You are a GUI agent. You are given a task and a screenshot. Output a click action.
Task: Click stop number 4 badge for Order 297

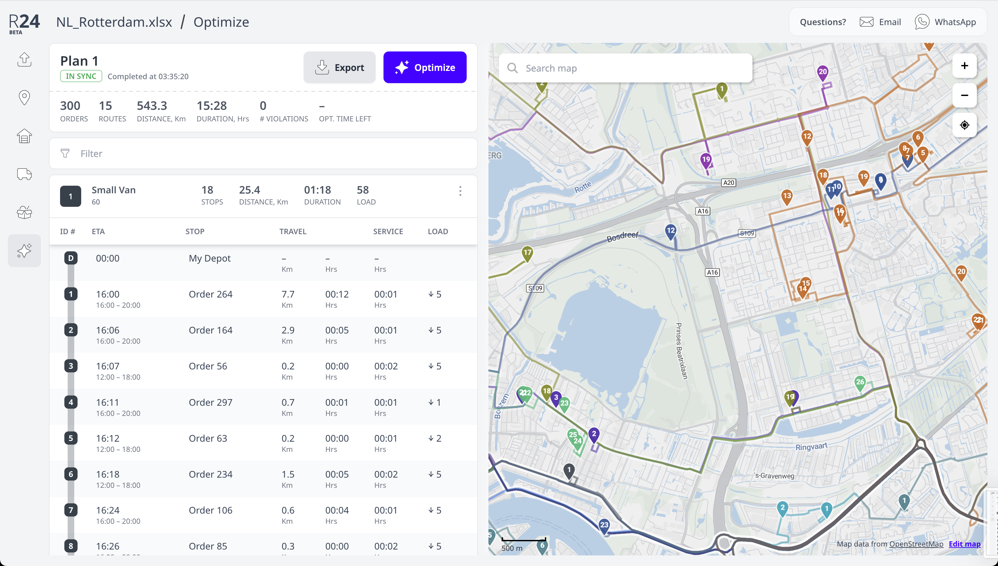click(71, 402)
